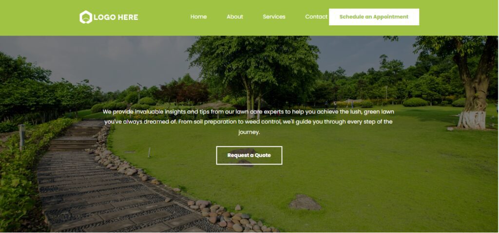
Task: Click the white-painted tree trunk at right
Action: (x=472, y=120)
